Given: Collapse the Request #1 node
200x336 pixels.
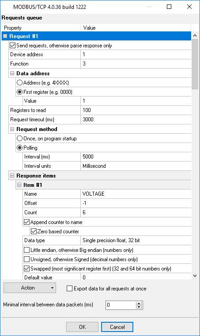Looking at the screenshot, I should click(x=5, y=36).
